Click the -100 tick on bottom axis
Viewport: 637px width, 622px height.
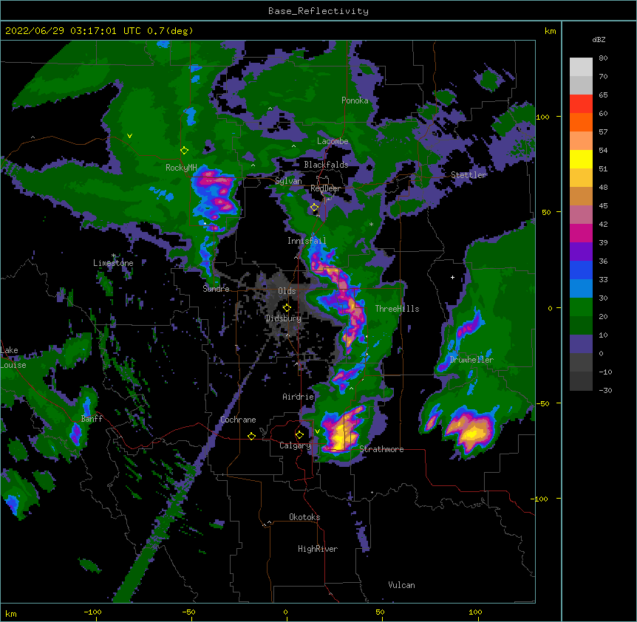pyautogui.click(x=92, y=612)
